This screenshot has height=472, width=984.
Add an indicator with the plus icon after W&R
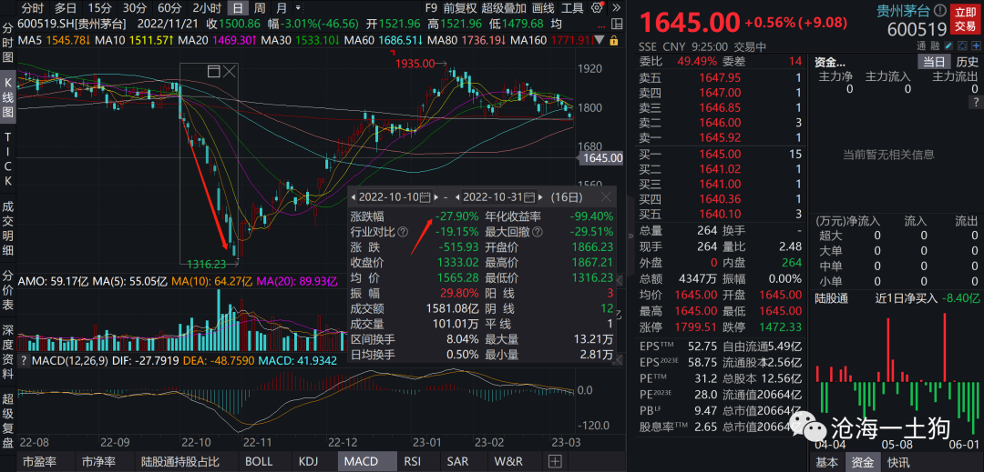554,462
